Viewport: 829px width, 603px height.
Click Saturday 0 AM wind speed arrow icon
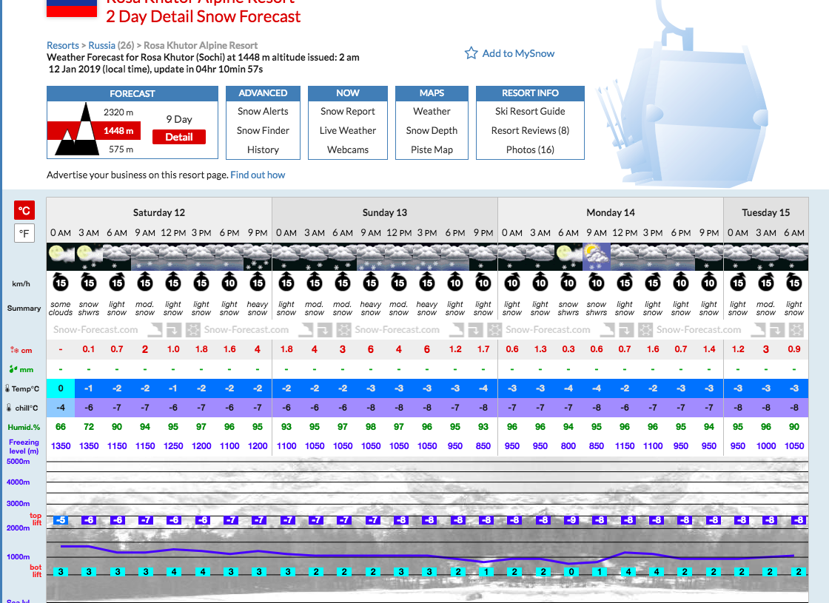(61, 282)
